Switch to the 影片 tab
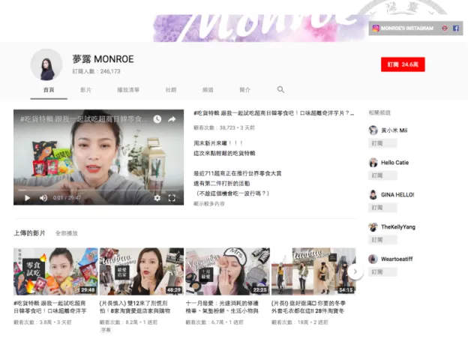Viewport: 471px width, 345px height. tap(85, 90)
